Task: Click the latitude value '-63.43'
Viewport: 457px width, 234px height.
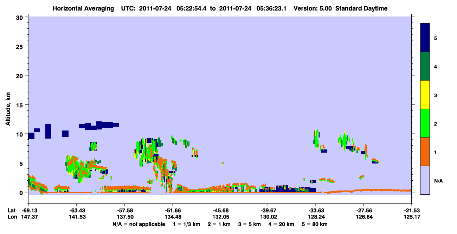Action: [76, 210]
